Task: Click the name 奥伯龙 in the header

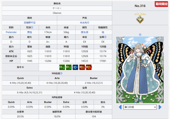Action: point(57,4)
